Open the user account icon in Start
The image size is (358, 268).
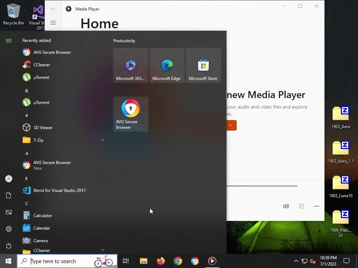tap(9, 179)
